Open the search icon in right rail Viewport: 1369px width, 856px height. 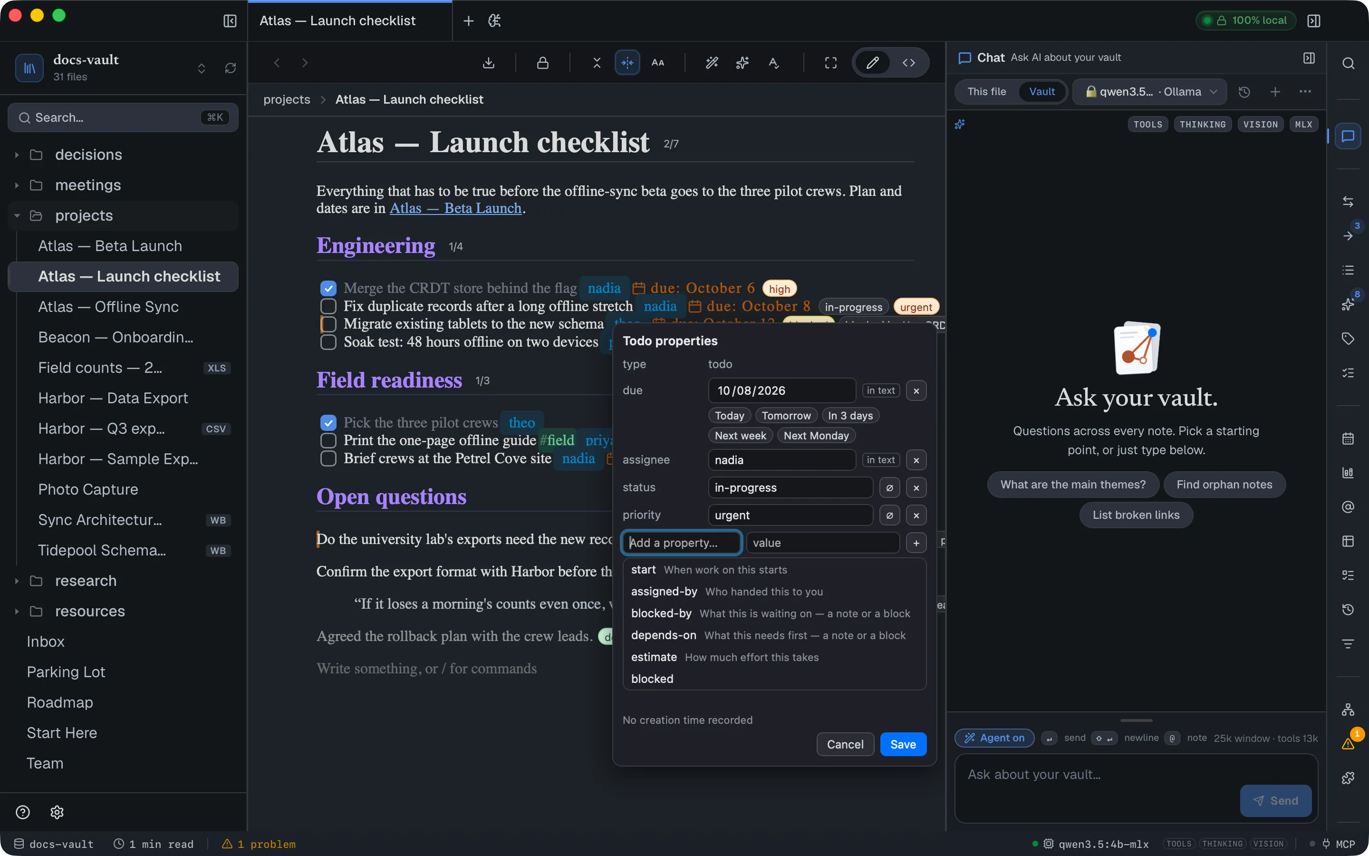coord(1348,63)
